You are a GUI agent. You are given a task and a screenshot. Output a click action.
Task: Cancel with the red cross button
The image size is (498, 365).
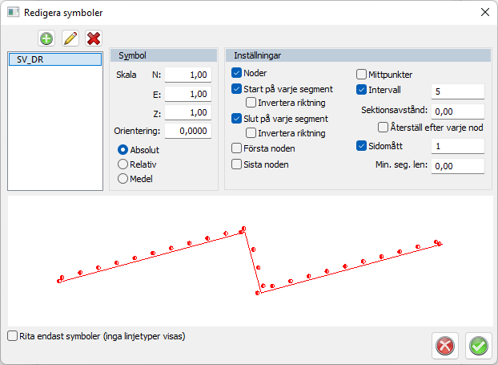(x=445, y=345)
